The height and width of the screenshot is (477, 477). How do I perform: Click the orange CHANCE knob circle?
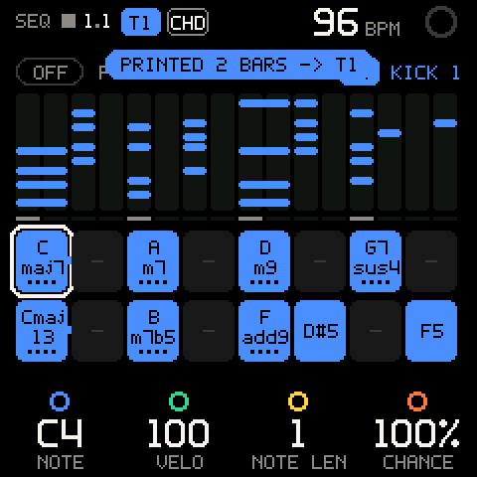(417, 401)
